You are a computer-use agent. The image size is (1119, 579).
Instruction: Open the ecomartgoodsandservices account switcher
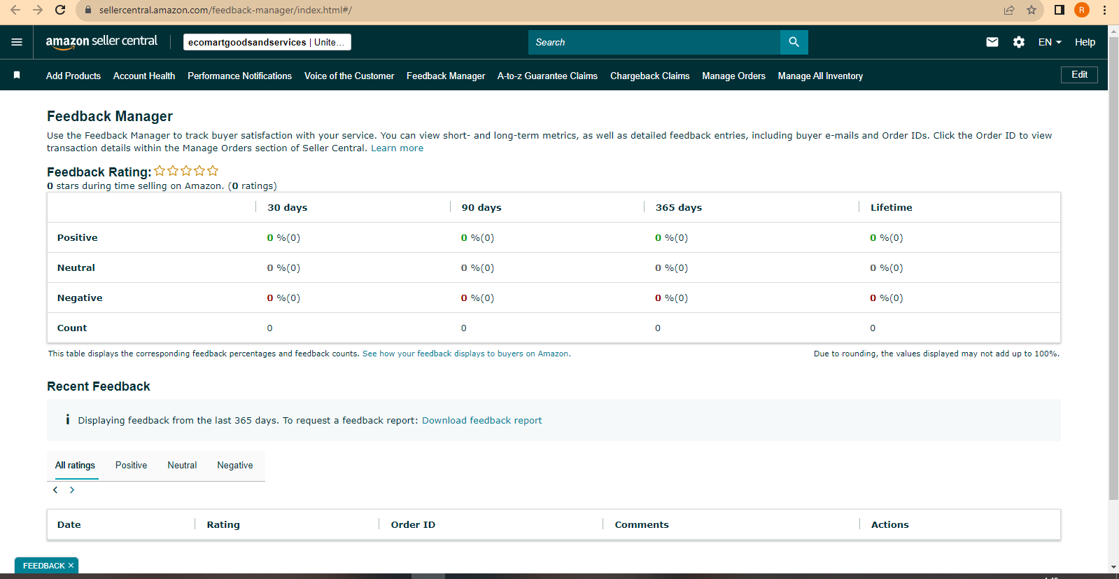[267, 42]
